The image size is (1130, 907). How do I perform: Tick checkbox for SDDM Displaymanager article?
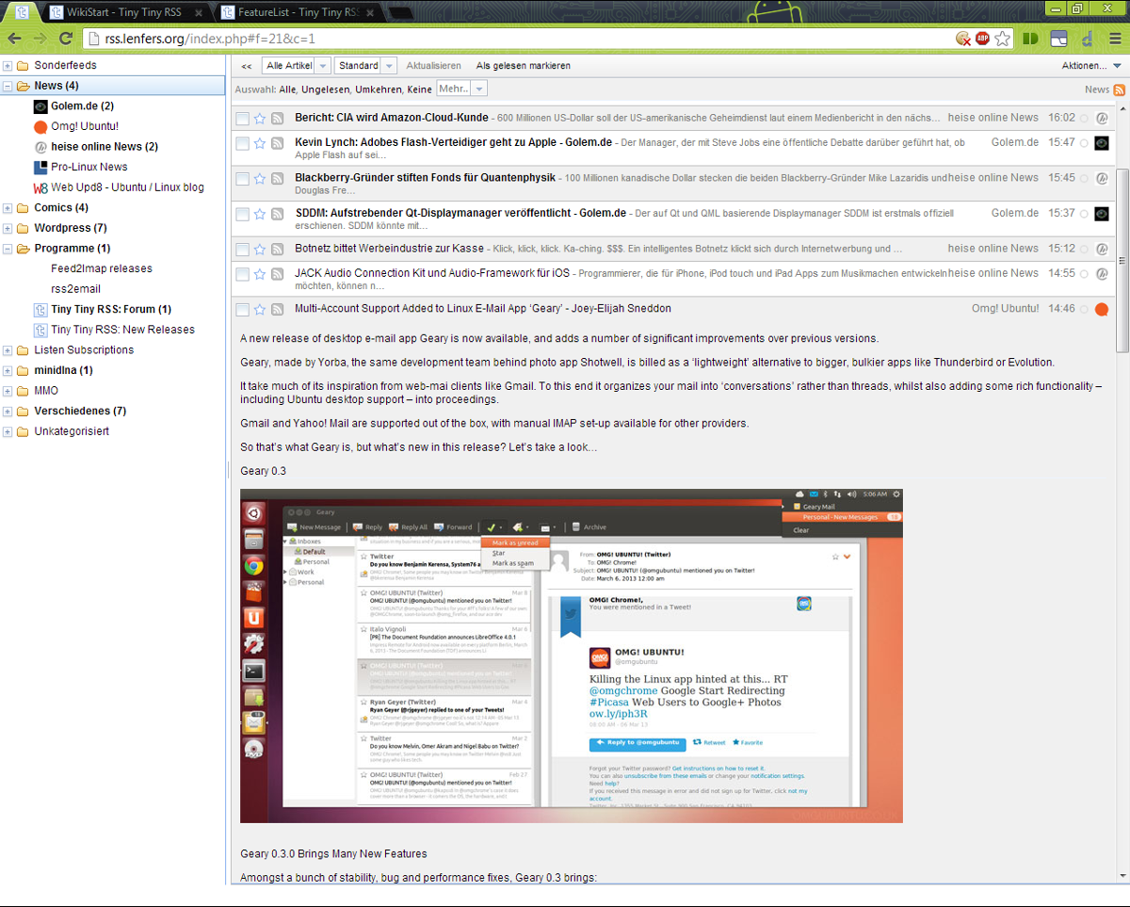coord(242,214)
